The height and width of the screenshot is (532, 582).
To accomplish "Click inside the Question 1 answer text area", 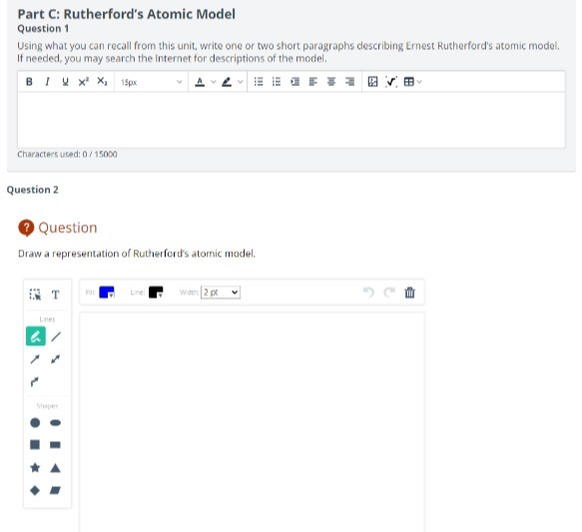I will coord(291,120).
